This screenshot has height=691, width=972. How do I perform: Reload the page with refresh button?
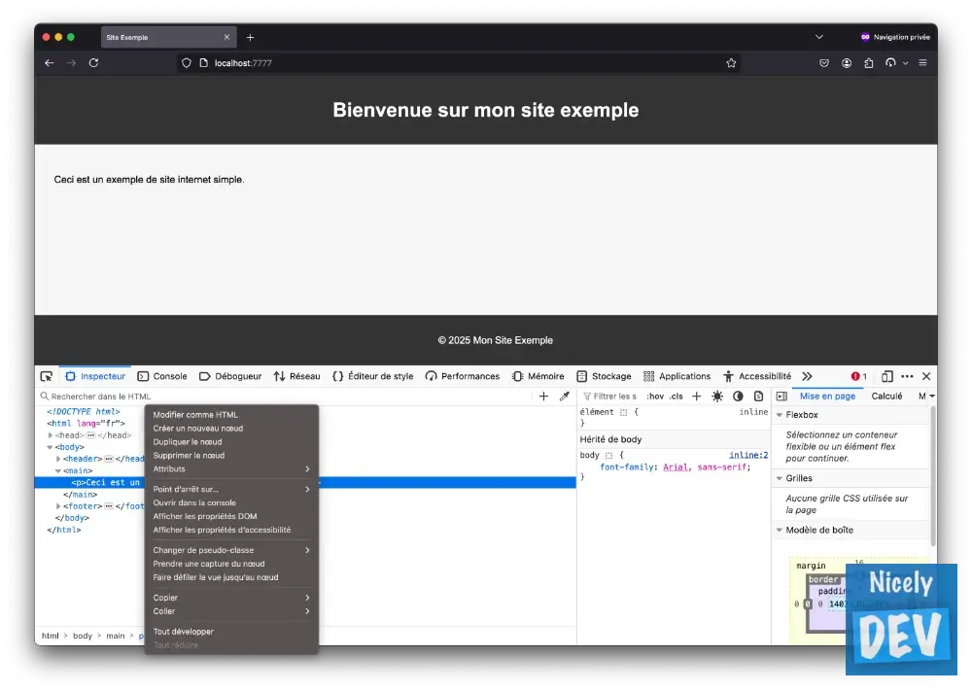(93, 62)
